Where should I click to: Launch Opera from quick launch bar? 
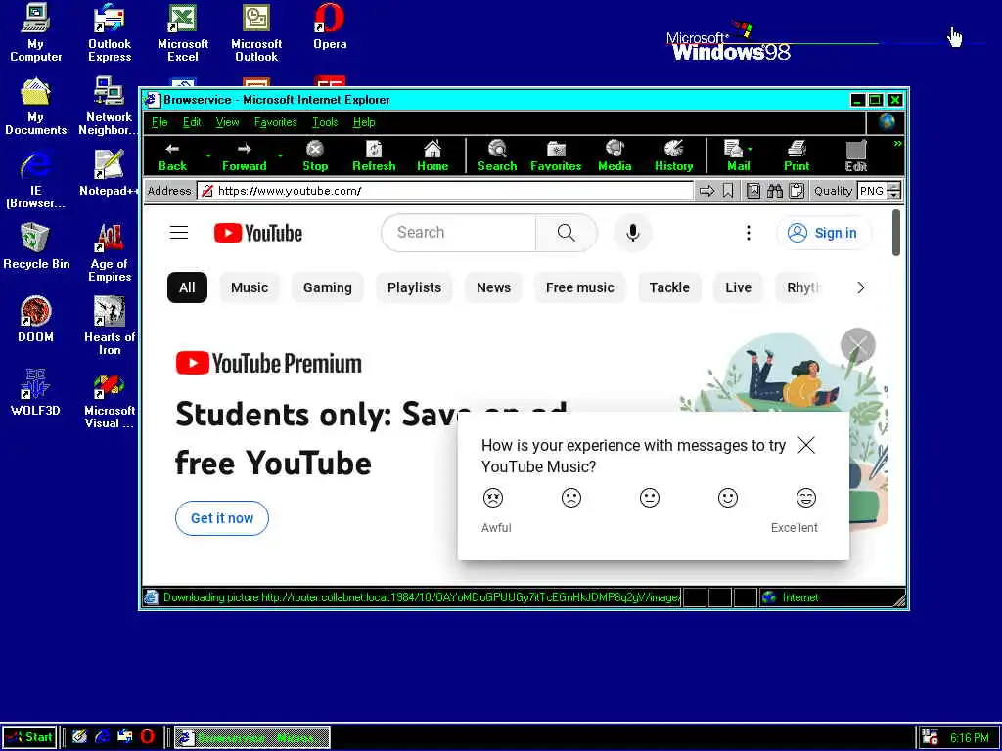point(147,737)
